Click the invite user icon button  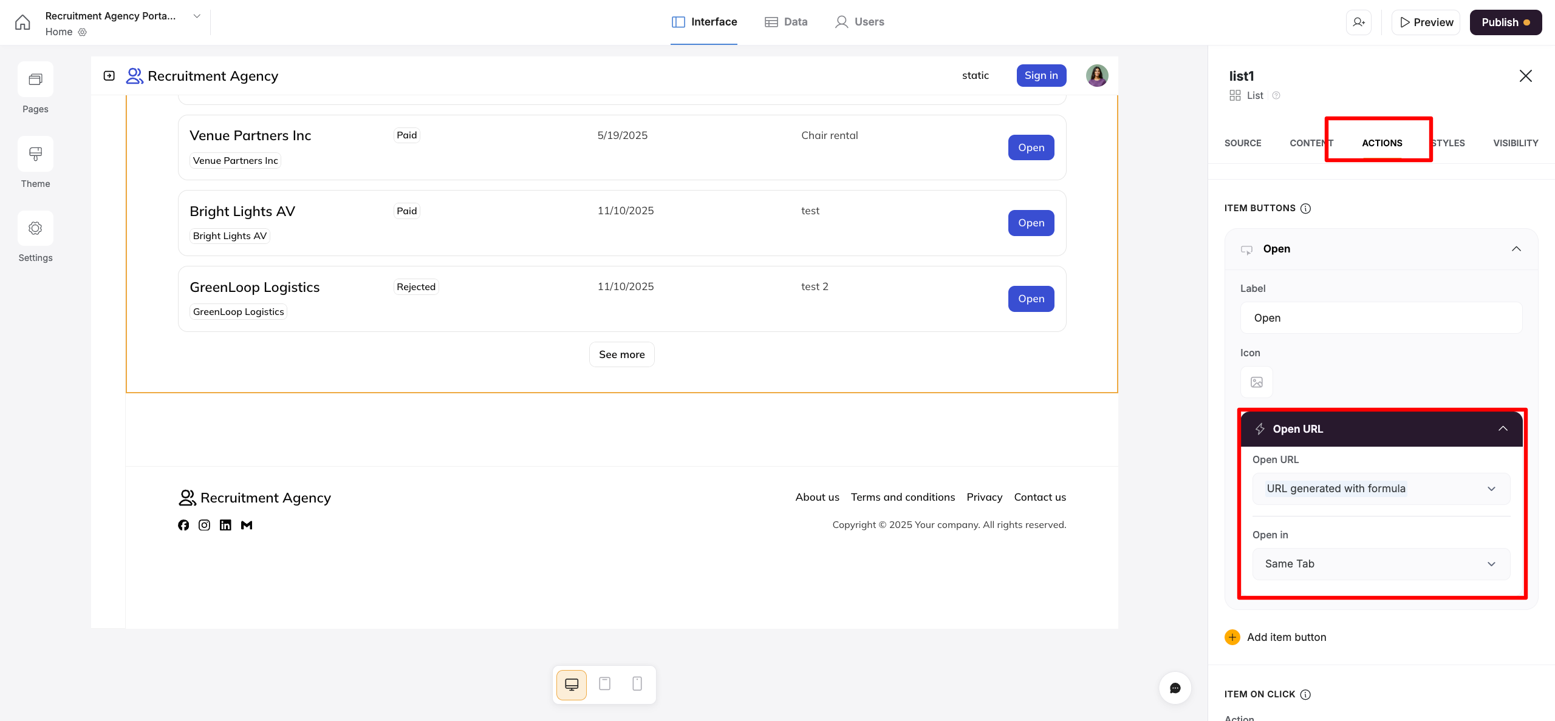(x=1358, y=22)
